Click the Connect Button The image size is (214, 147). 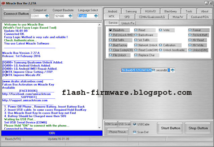point(16,14)
